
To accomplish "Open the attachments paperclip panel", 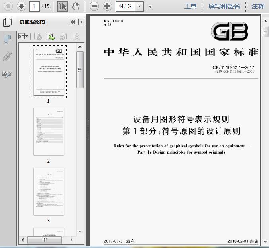I will (x=7, y=57).
